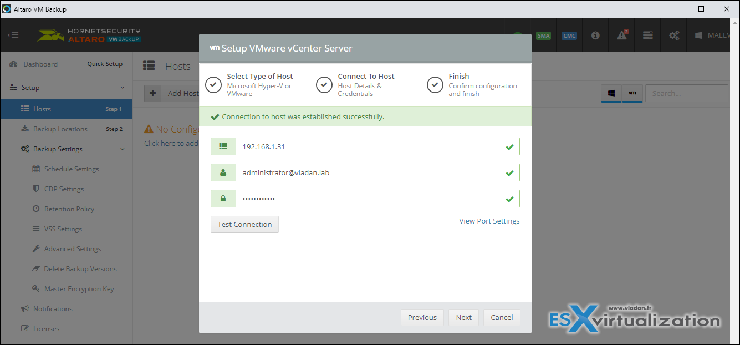The image size is (740, 345).
Task: Click the password field
Action: [x=377, y=199]
